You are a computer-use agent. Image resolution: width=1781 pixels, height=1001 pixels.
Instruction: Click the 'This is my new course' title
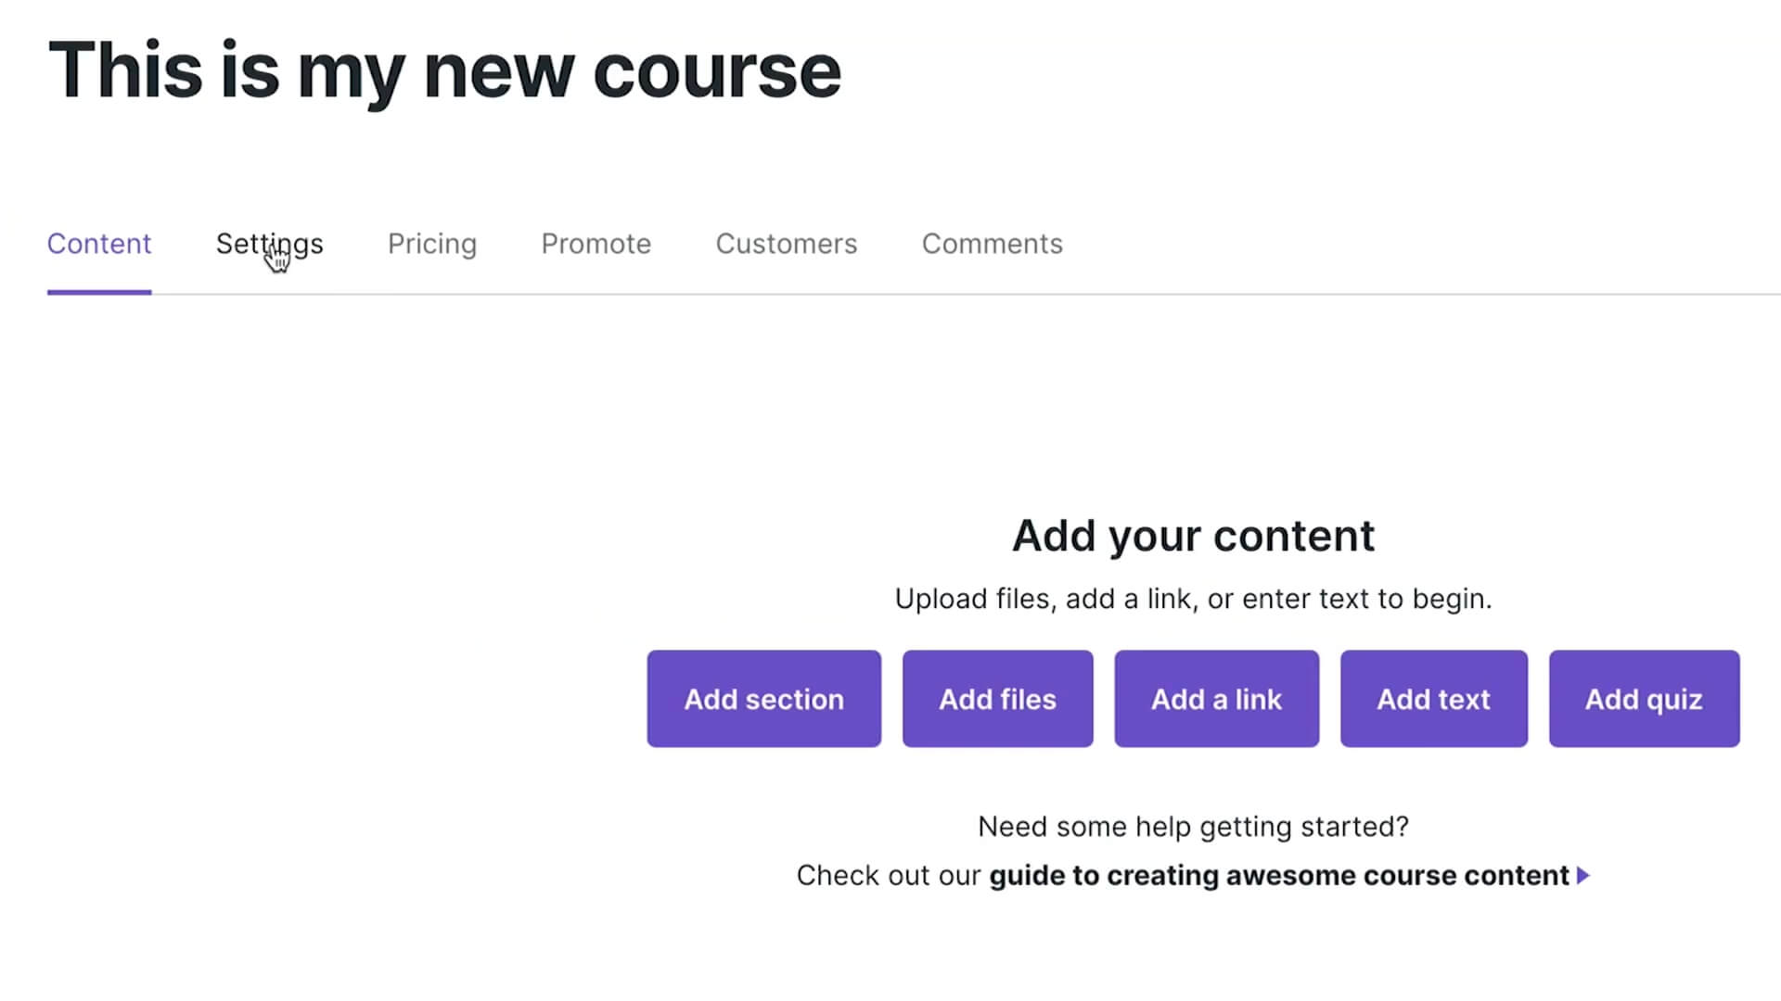point(445,71)
